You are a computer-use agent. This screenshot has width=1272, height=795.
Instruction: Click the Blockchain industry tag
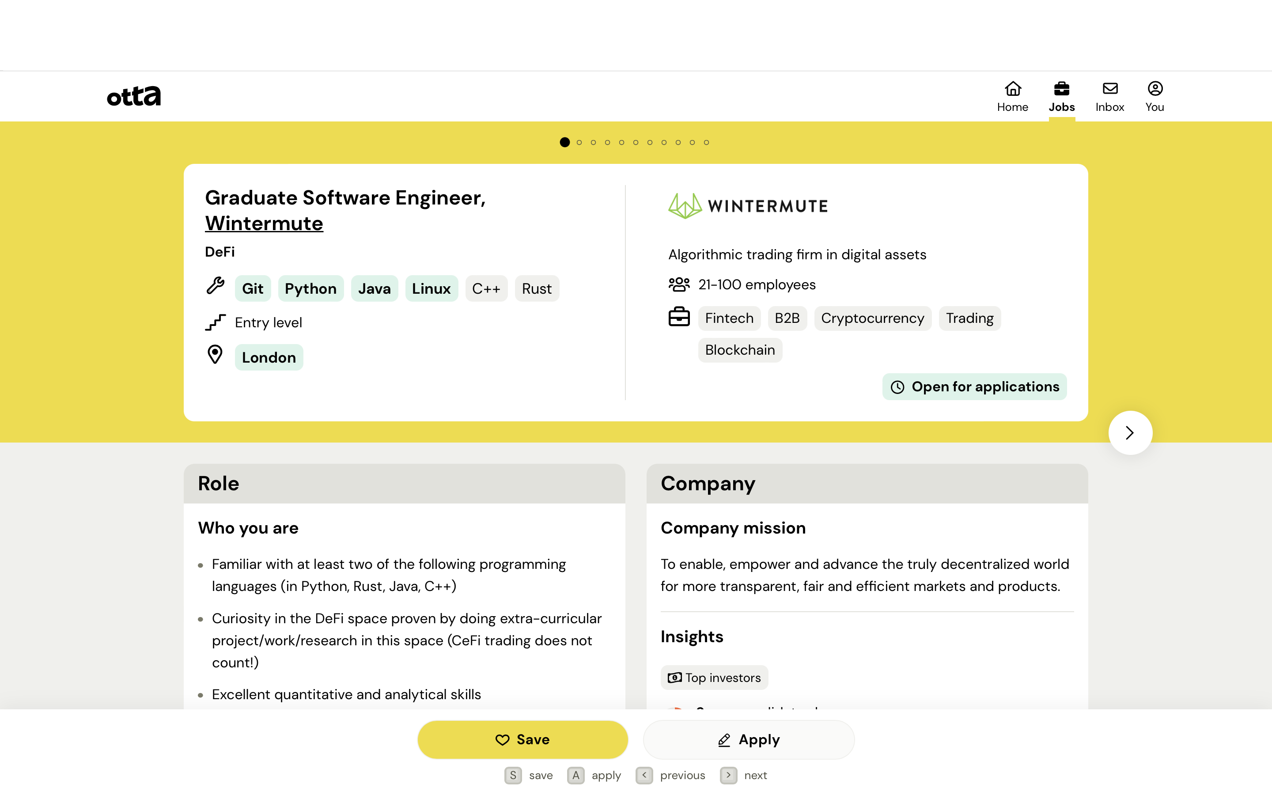pos(739,350)
